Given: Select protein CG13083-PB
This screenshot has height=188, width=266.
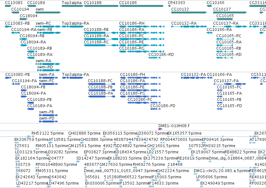Looking at the screenshot, I should click(18, 75).
